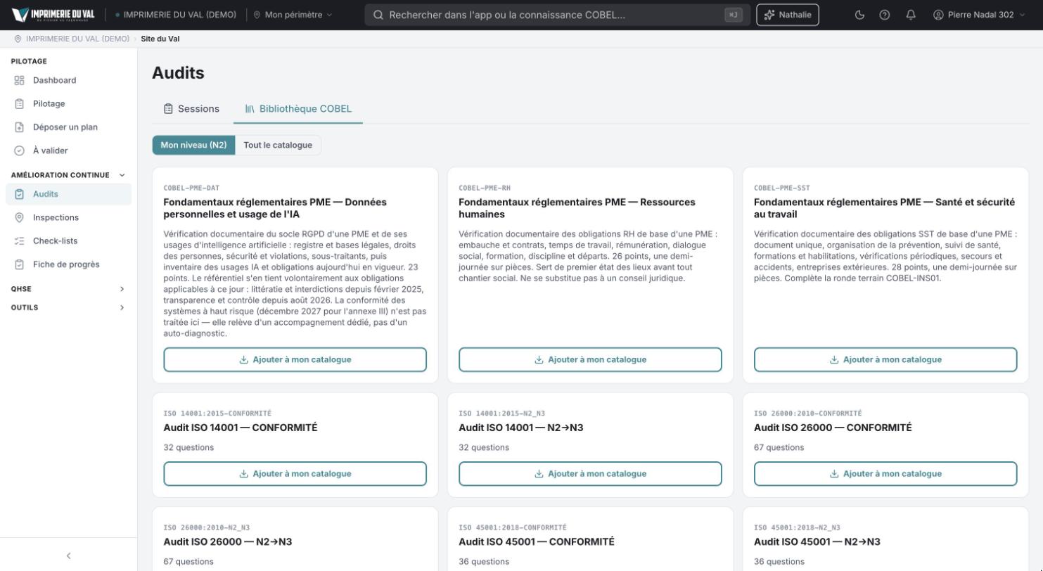
Task: Select the Bibliothèque COBEL tab
Action: tap(298, 109)
